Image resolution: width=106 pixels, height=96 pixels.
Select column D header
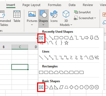[36, 47]
